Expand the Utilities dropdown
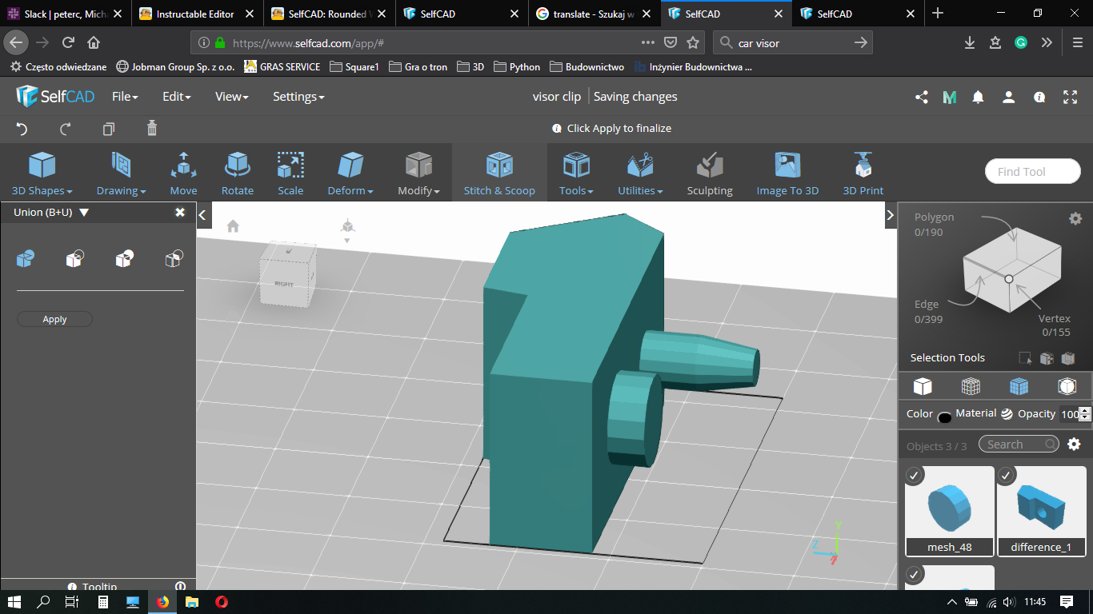 click(x=640, y=173)
